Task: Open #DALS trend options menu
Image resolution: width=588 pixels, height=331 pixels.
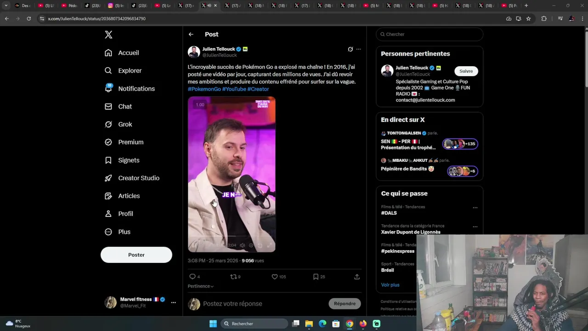Action: [475, 207]
